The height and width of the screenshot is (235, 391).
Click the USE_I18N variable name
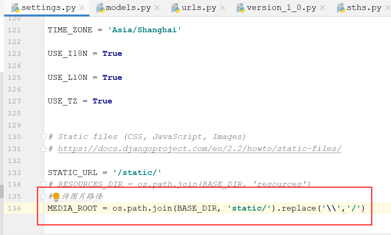coord(68,54)
